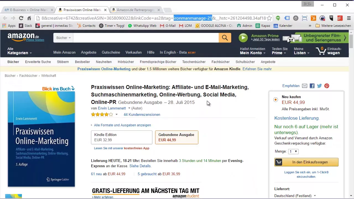Open the Chrome hamburger menu
The image size is (354, 199).
pyautogui.click(x=348, y=18)
